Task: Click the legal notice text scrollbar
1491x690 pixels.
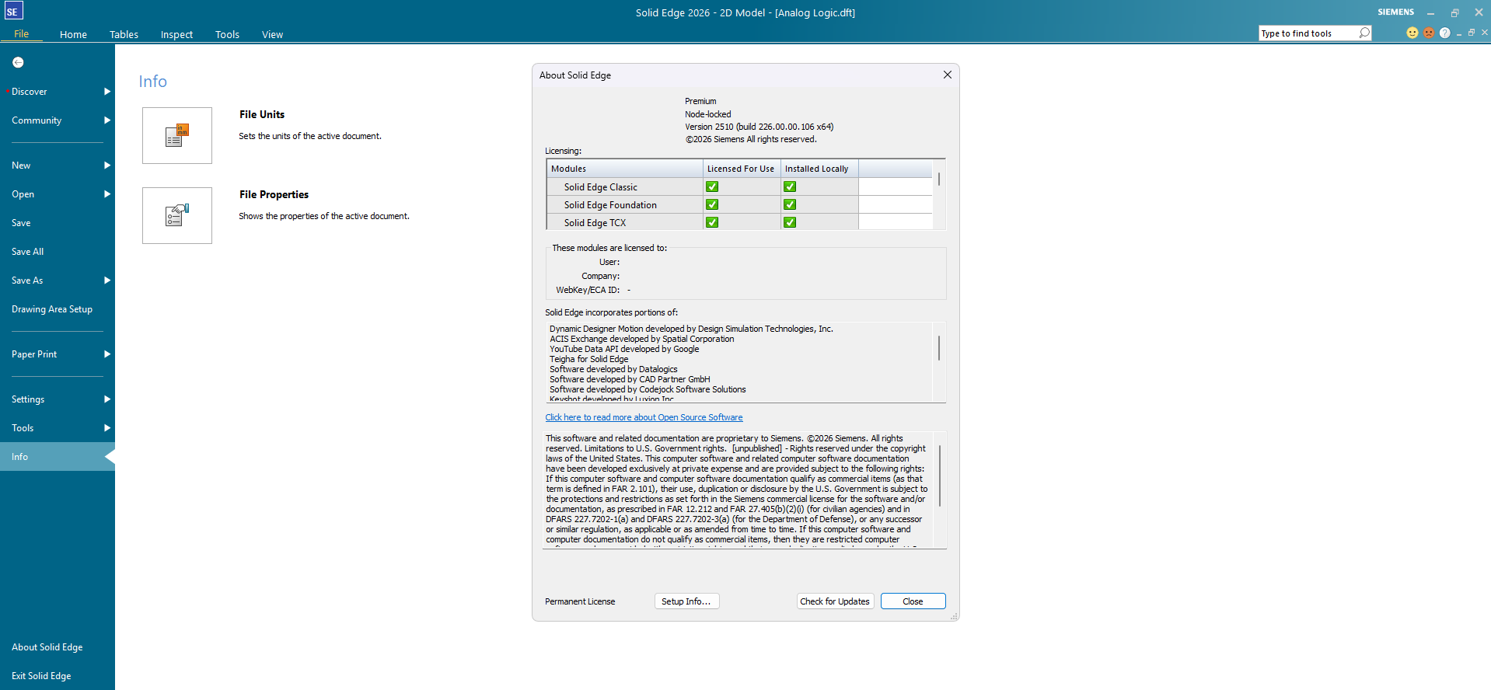Action: coord(940,476)
